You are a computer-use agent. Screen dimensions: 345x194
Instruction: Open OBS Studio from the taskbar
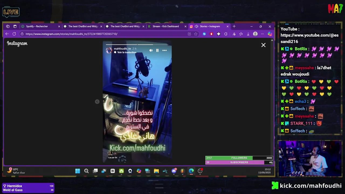tap(200, 171)
